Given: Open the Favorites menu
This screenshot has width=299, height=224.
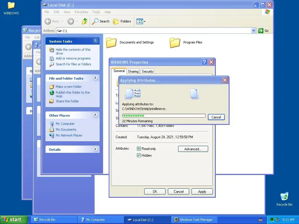Looking at the screenshot, I should point(81,12).
